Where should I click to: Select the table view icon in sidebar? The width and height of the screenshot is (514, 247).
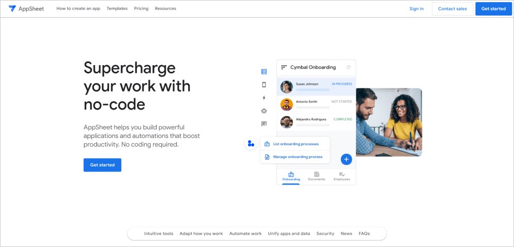point(264,72)
